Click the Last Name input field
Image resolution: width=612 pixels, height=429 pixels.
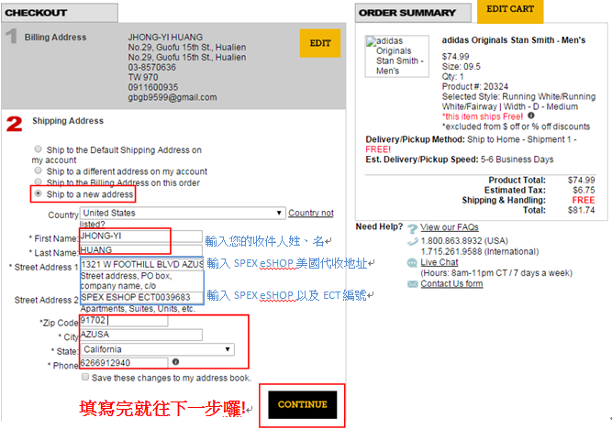(141, 250)
